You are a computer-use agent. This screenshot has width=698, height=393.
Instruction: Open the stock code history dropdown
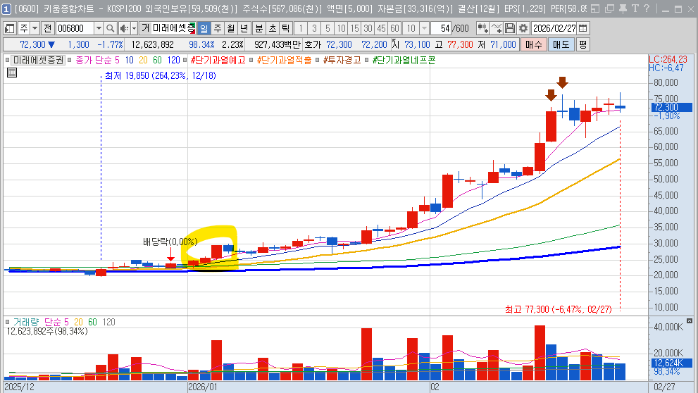coord(99,28)
